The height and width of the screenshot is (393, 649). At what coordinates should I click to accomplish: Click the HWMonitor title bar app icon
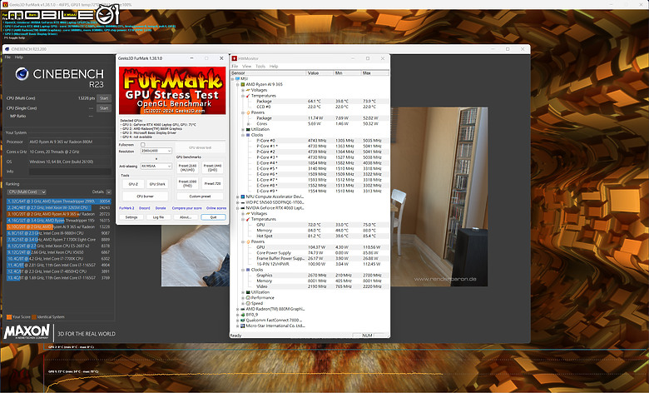coord(235,58)
